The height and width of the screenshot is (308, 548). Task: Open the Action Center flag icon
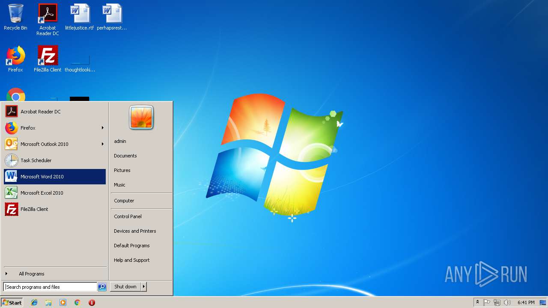[487, 302]
